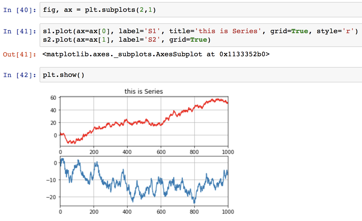Click the 400 x-axis label of top plot

click(x=127, y=152)
